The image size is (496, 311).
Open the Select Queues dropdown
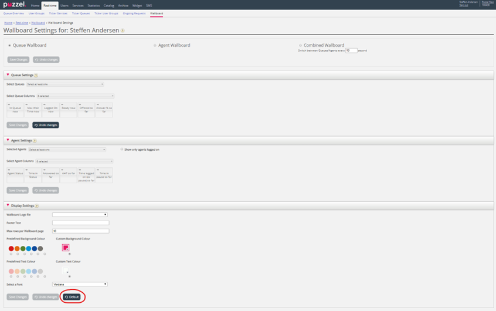[x=64, y=84]
